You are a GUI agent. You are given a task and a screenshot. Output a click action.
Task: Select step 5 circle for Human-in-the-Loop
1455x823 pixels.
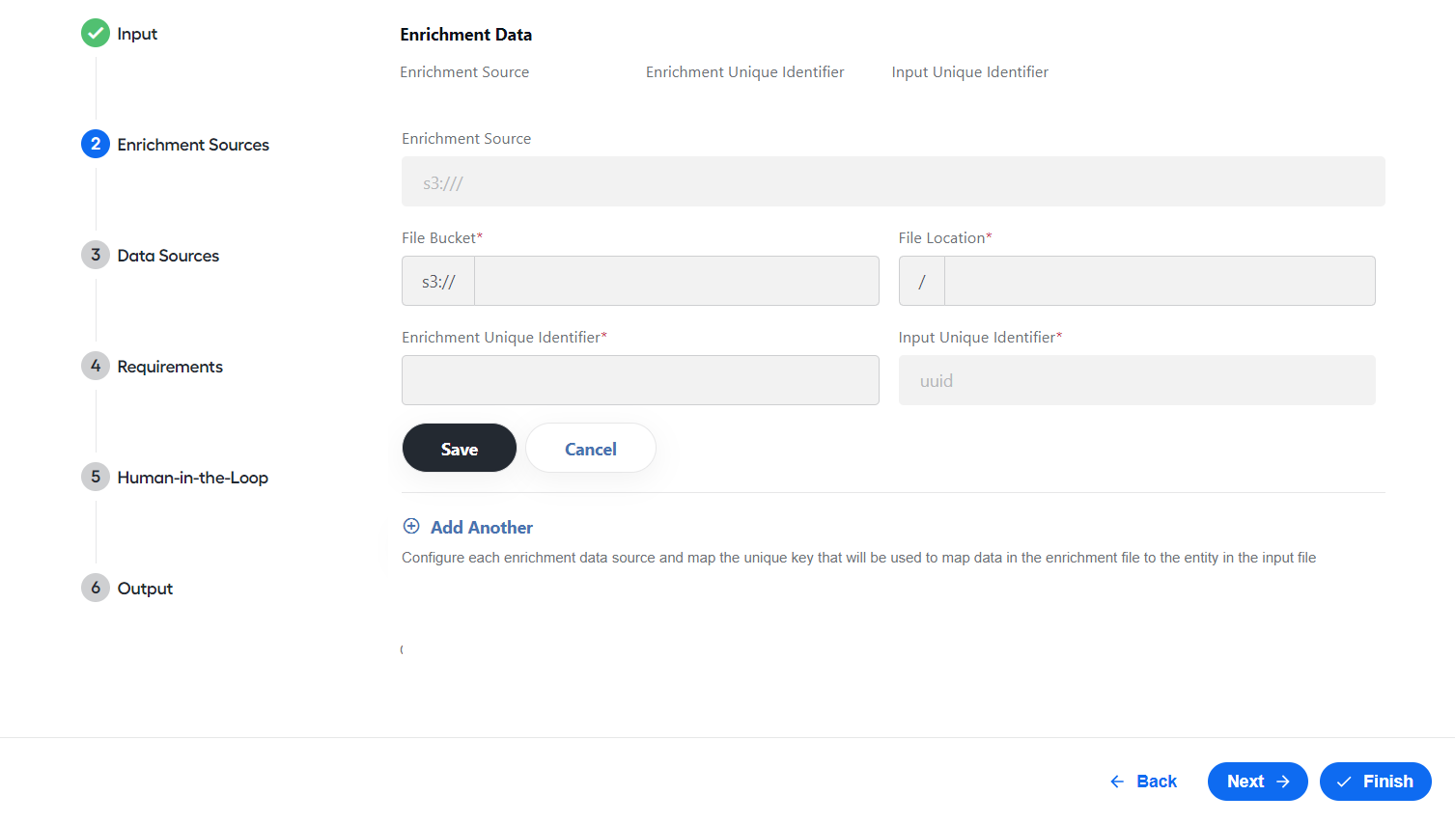point(96,477)
